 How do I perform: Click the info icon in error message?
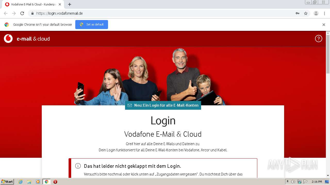pos(78,166)
